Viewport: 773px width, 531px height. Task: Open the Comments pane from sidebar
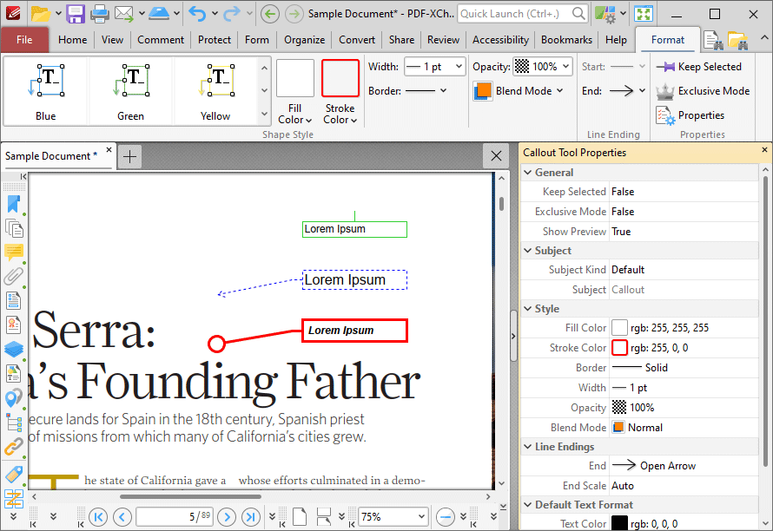[x=13, y=252]
